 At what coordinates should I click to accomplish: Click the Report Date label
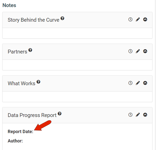click(x=20, y=132)
